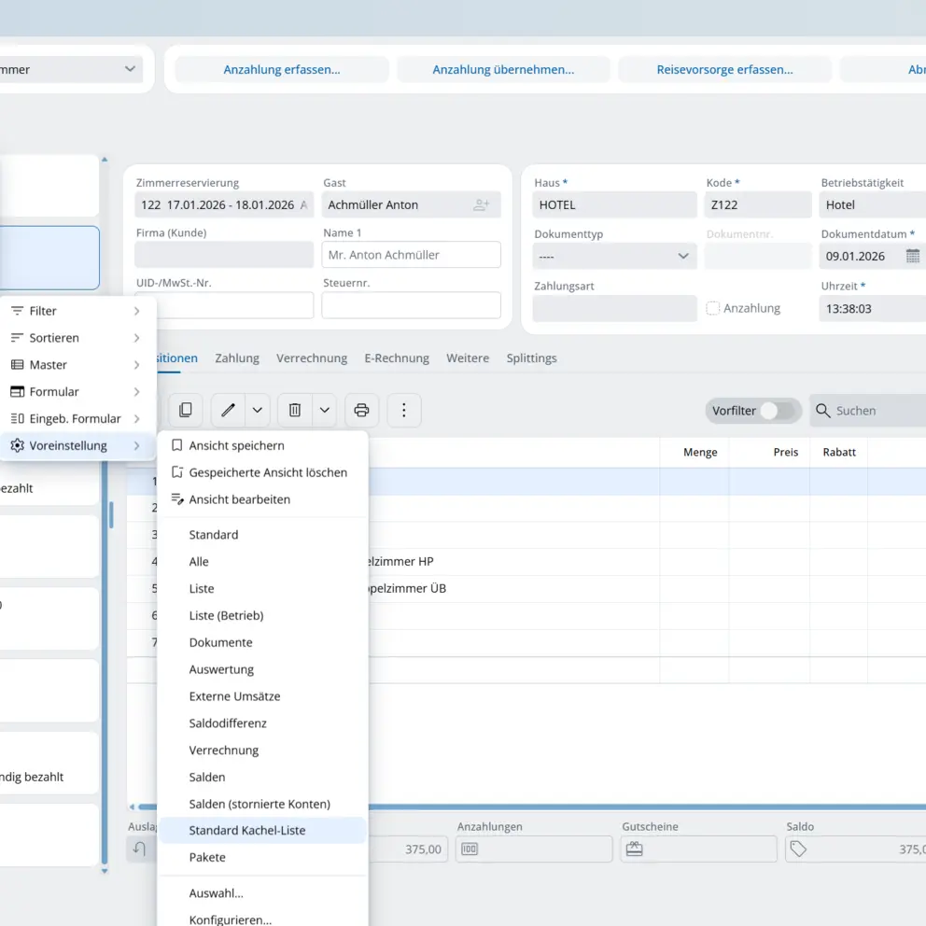Image resolution: width=926 pixels, height=926 pixels.
Task: Switch to the E-Rechnung tab
Action: click(397, 358)
